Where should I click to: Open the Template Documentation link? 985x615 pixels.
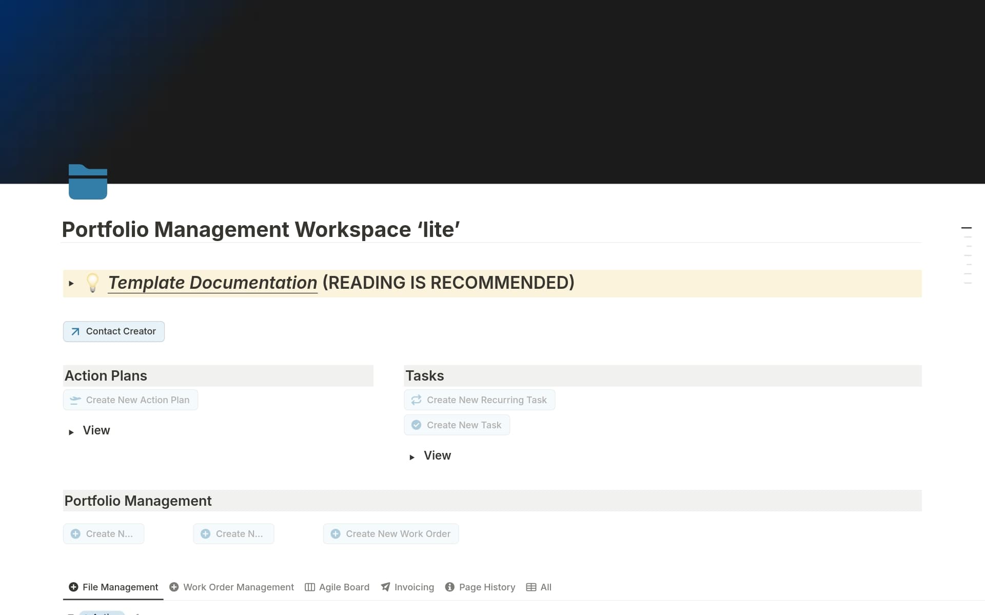click(x=212, y=283)
